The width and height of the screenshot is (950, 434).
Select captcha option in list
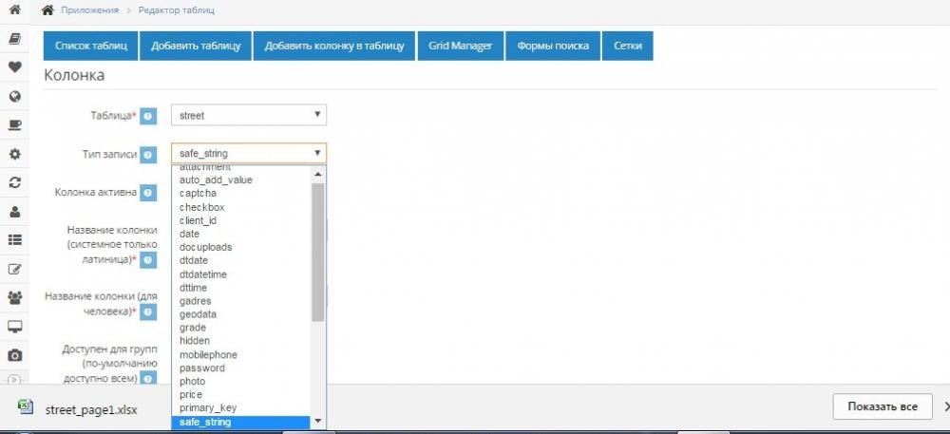point(241,194)
